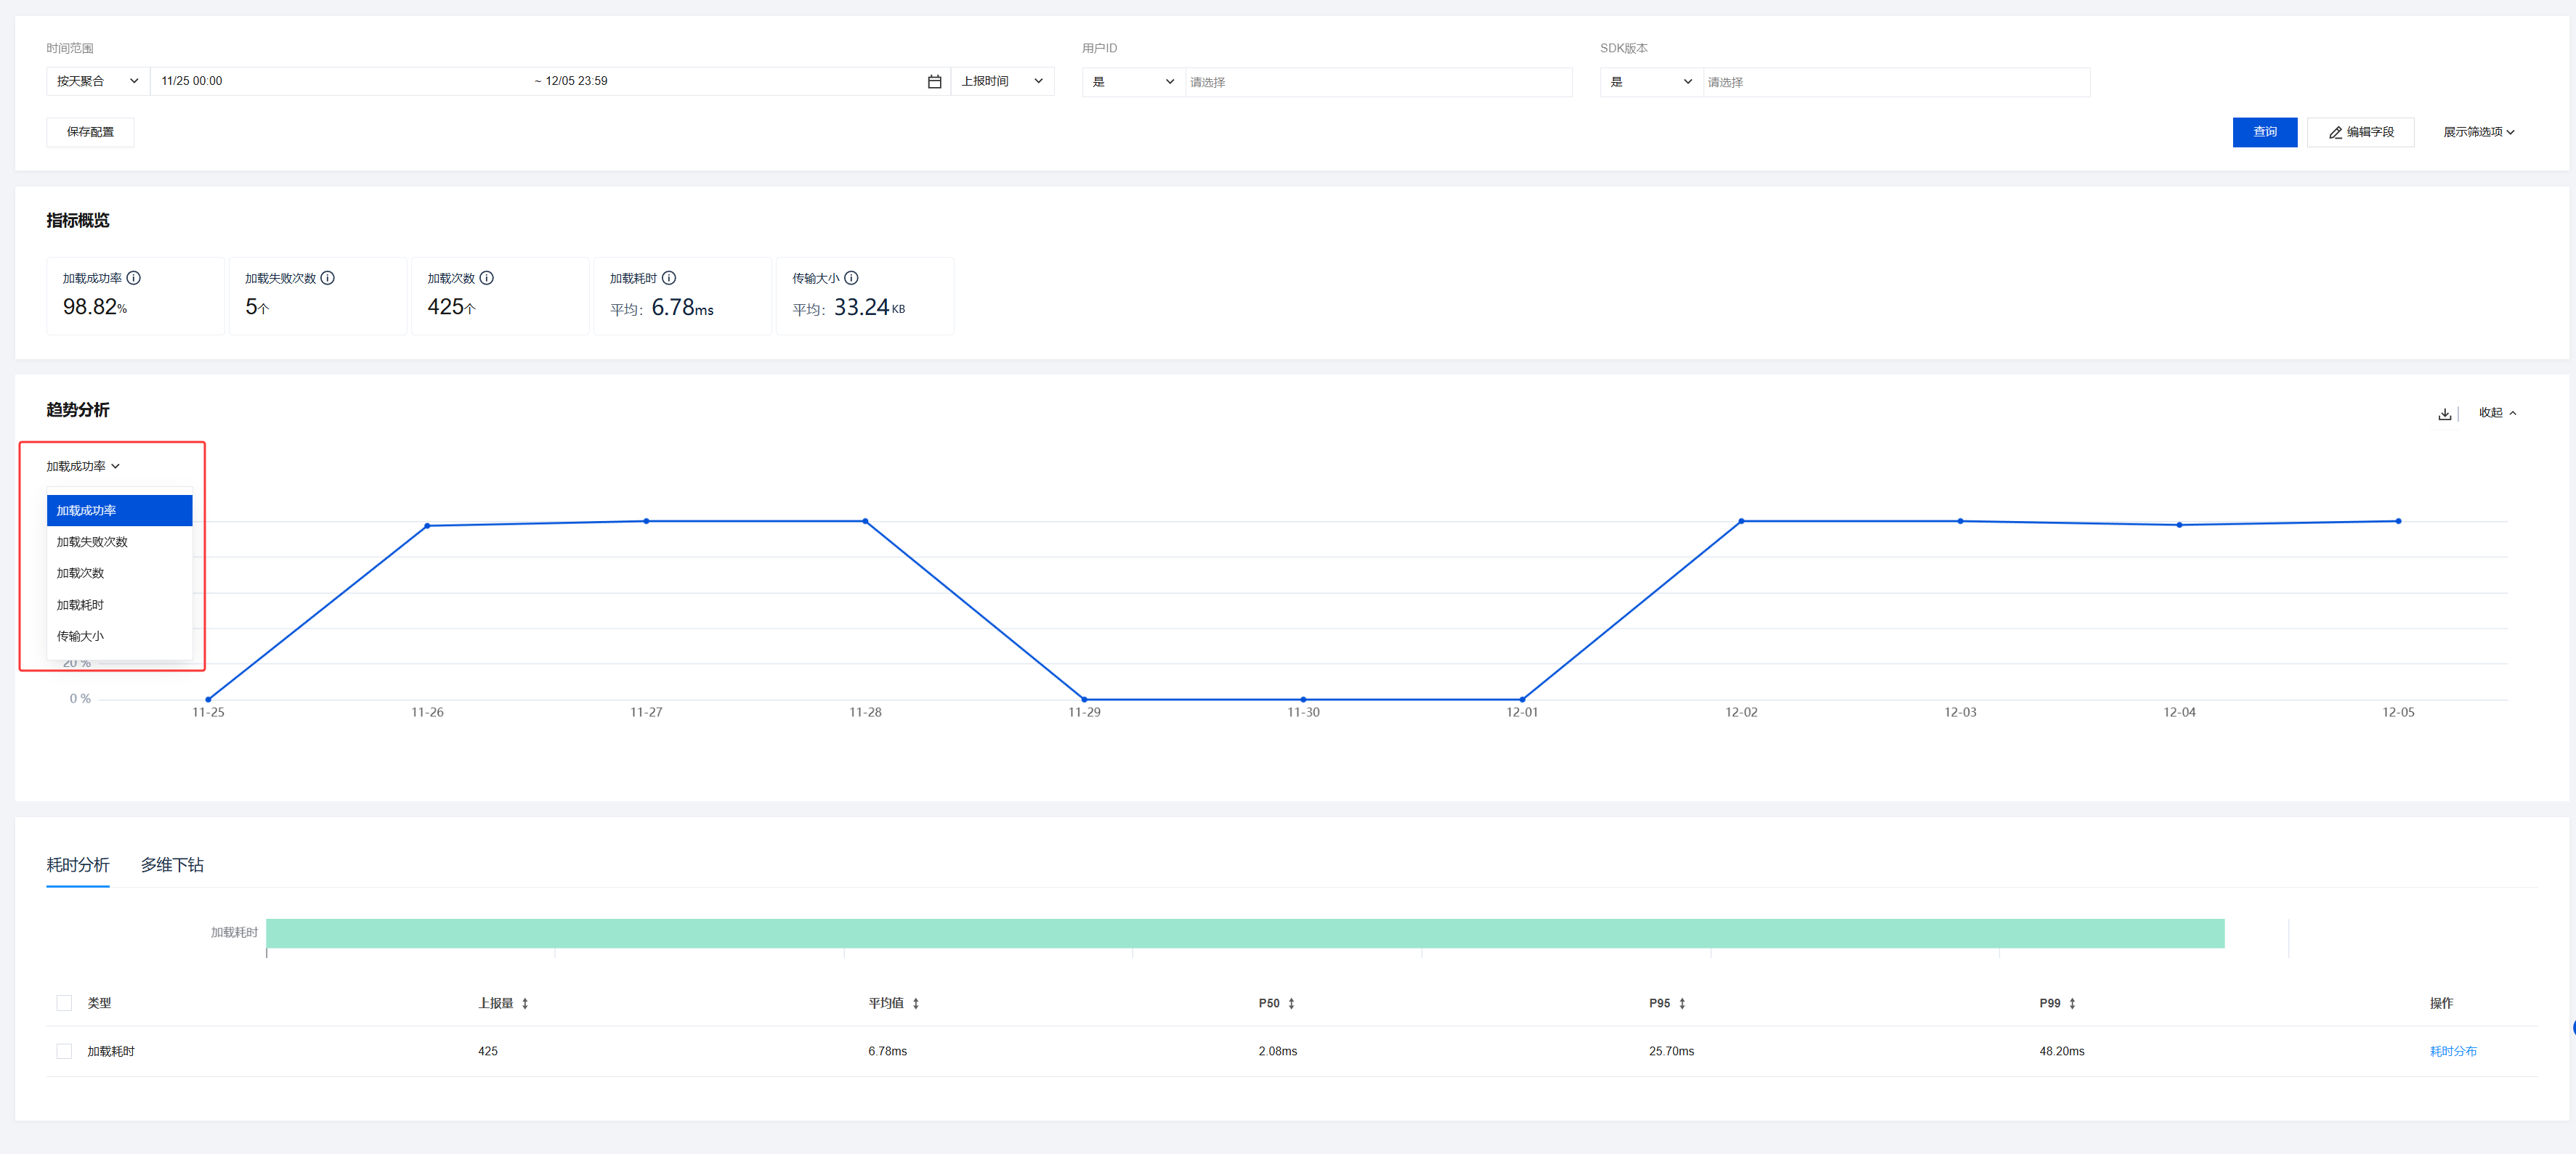Click info icon beside 加载耗时 metric

click(669, 278)
